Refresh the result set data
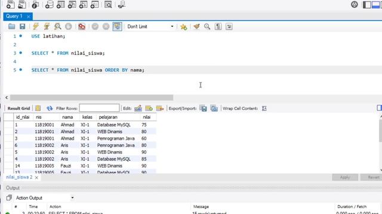This screenshot has width=382, height=214. [x=50, y=108]
